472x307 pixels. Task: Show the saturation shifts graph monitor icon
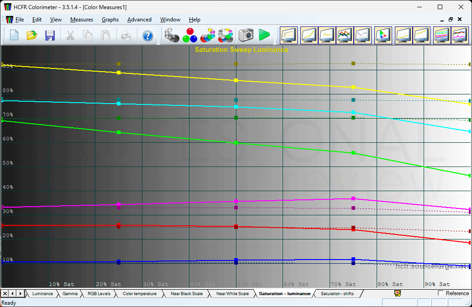460,35
